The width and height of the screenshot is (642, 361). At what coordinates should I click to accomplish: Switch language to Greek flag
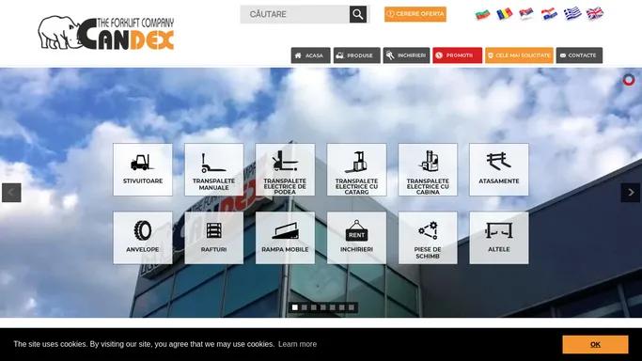pos(572,13)
